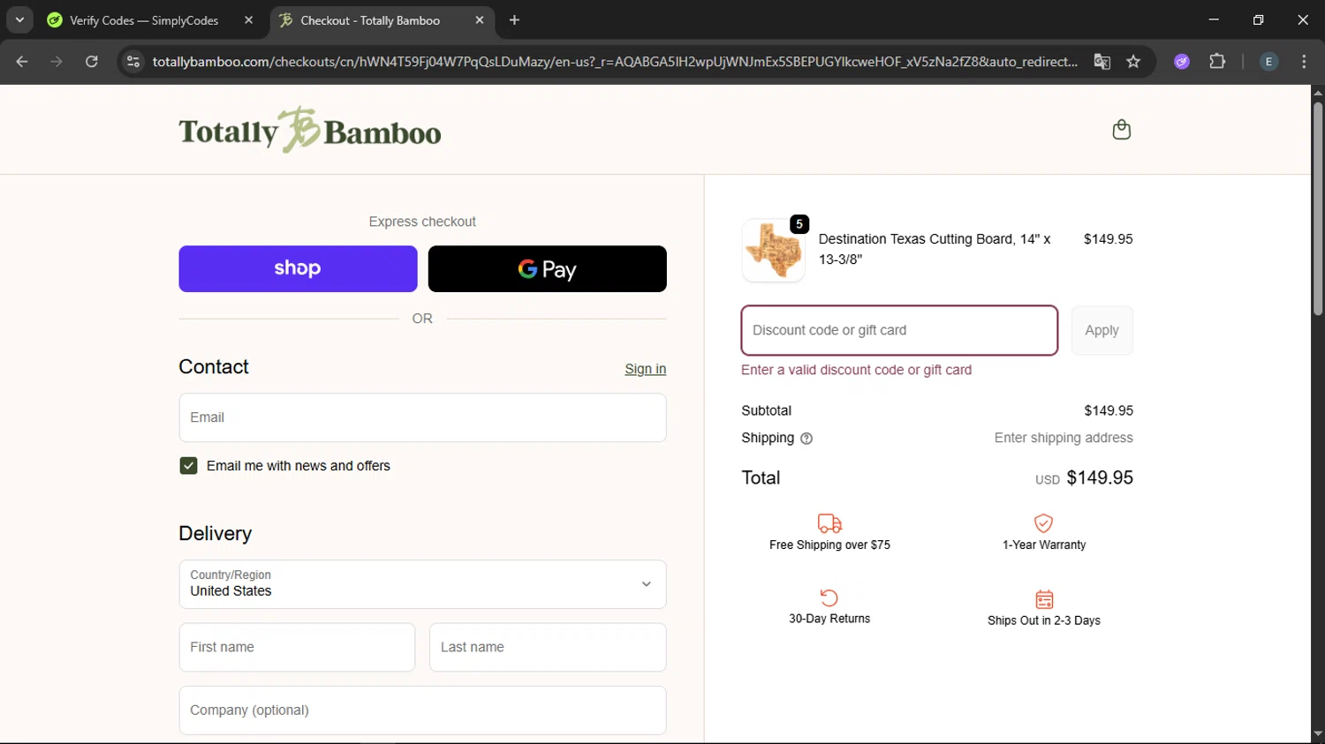The width and height of the screenshot is (1325, 744).
Task: Click the 1-Year Warranty shield icon
Action: coord(1043,523)
